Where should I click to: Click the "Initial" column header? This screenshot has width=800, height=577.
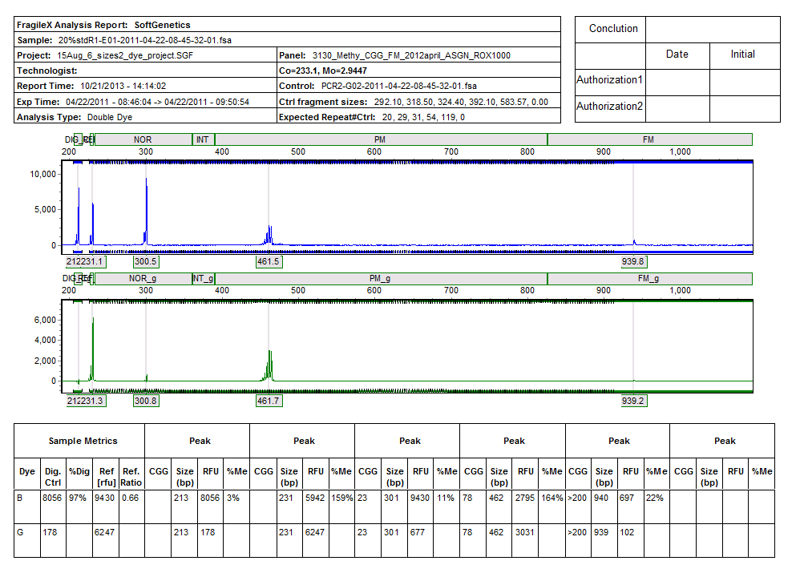tap(742, 54)
